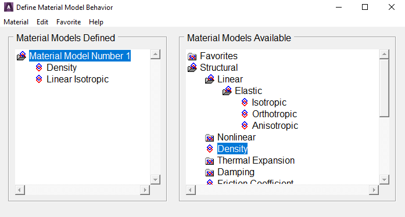Select the Structural label
Screen dimensions: 405x217
pos(219,68)
